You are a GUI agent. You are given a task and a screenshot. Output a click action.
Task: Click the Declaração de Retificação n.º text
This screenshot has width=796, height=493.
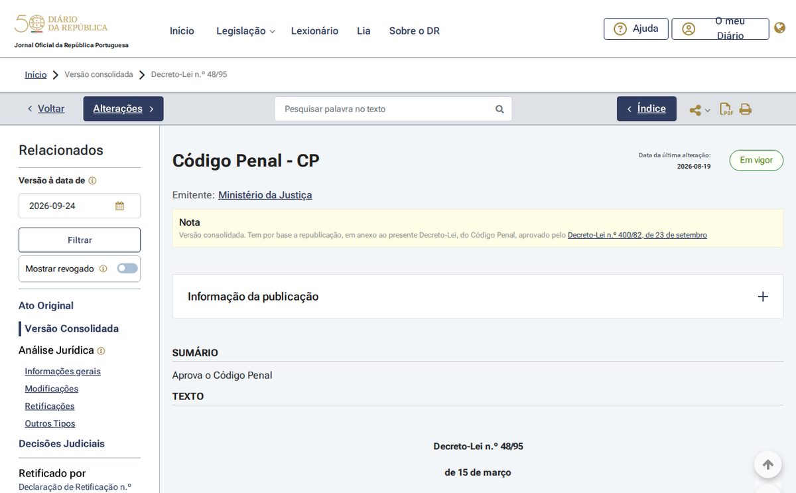pos(75,487)
